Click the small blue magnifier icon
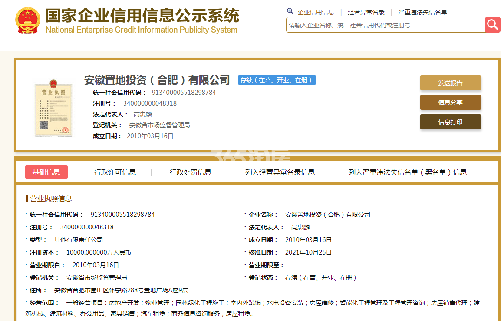Screen dimensions: 501x321 coord(290,11)
